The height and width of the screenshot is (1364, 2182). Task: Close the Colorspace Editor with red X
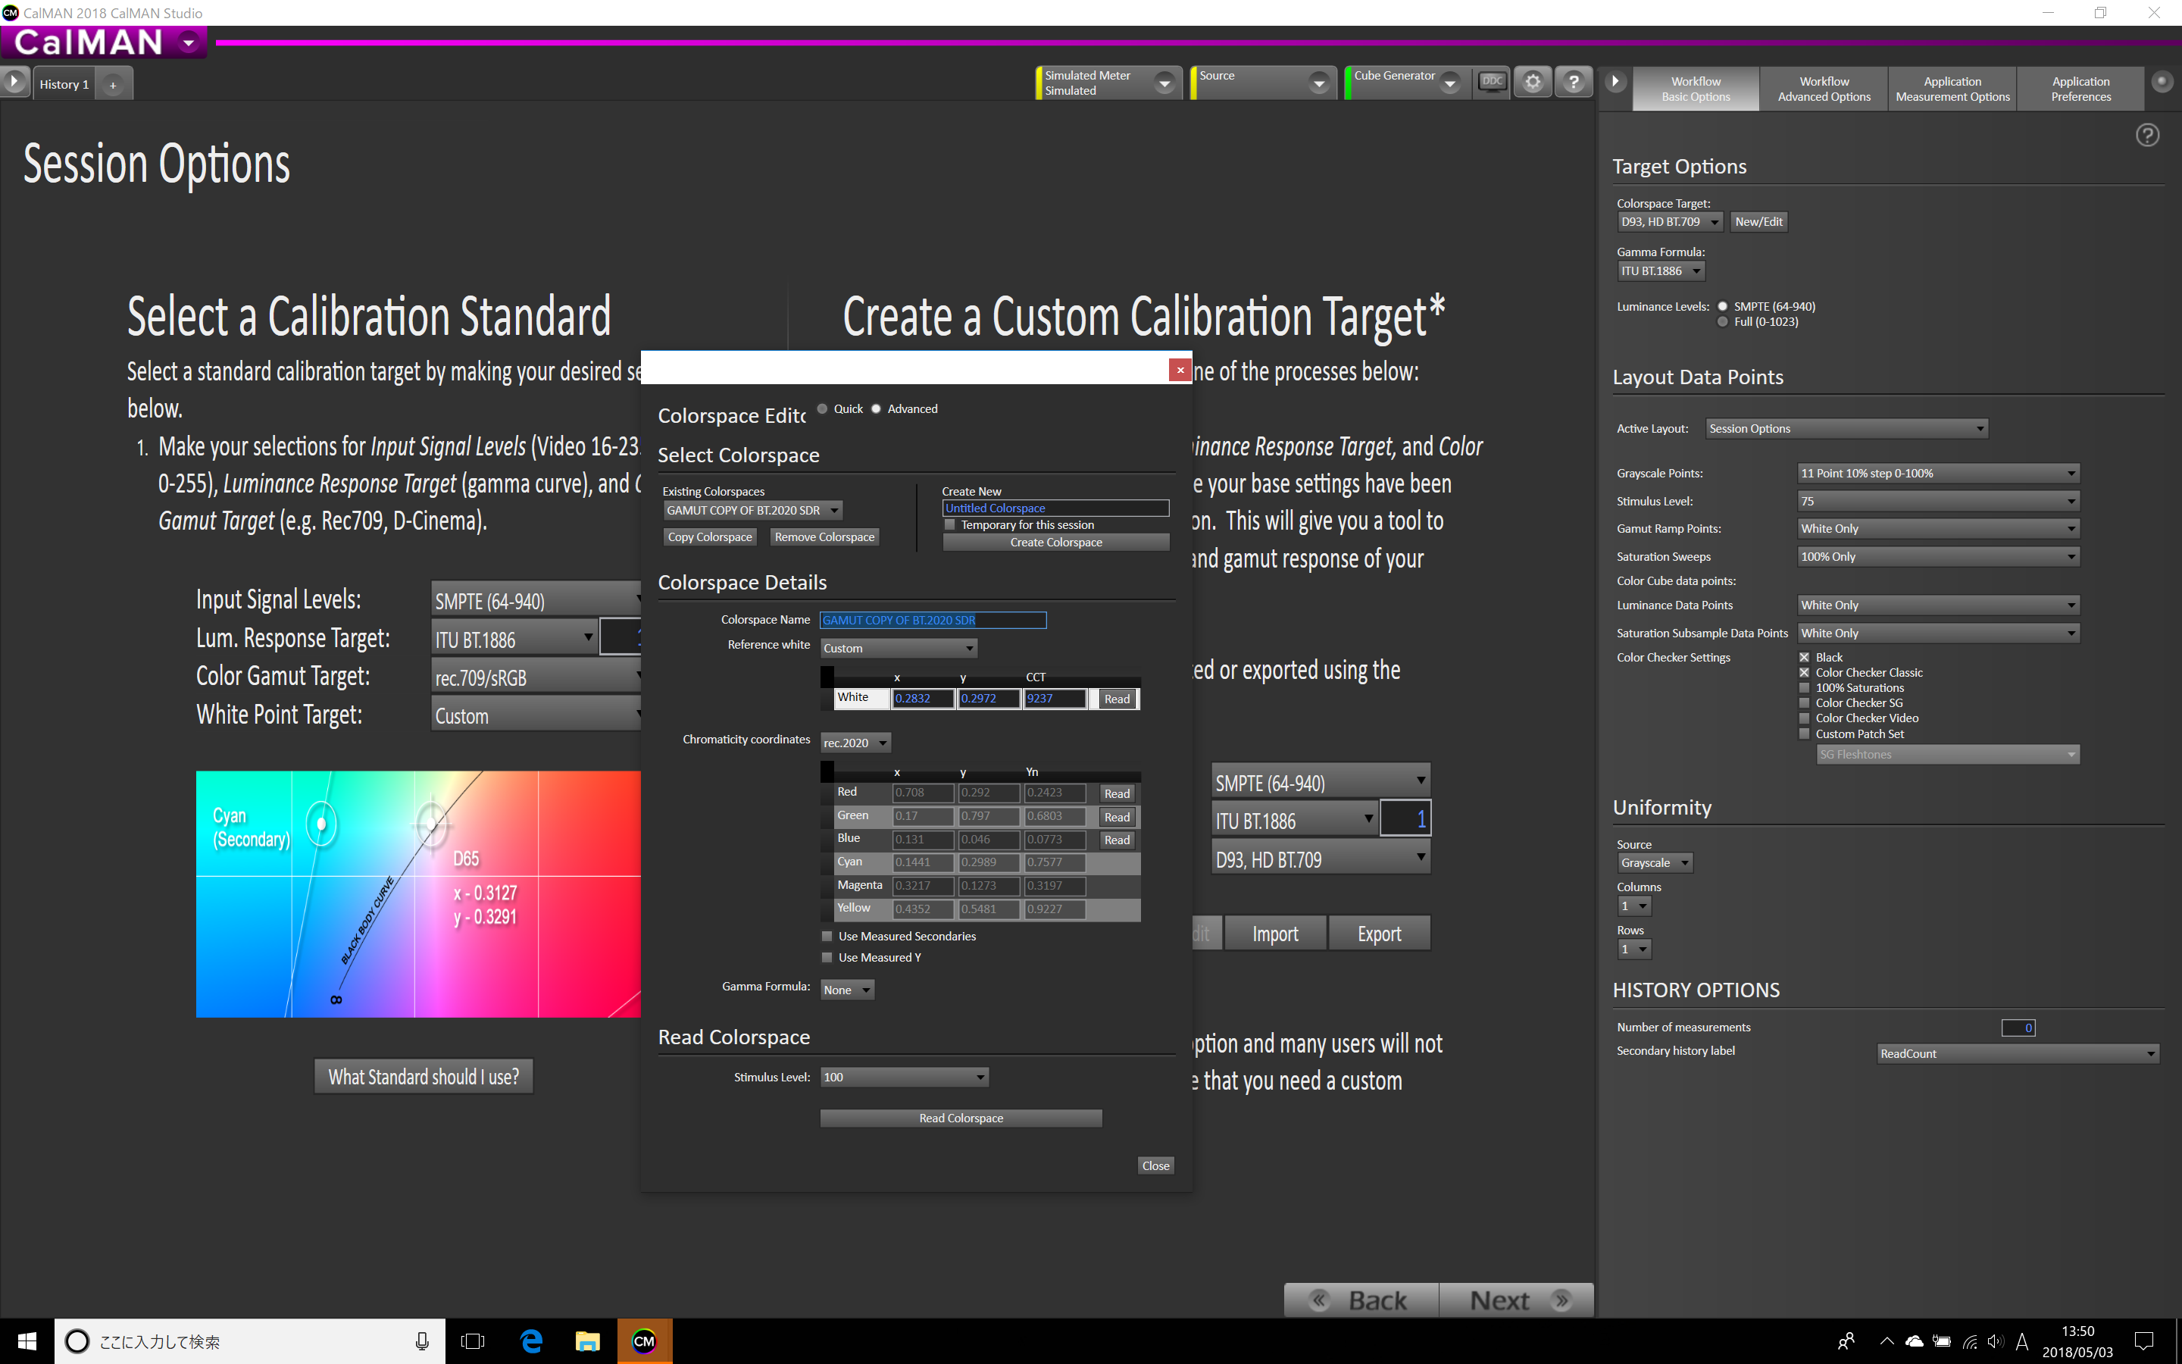(x=1180, y=369)
